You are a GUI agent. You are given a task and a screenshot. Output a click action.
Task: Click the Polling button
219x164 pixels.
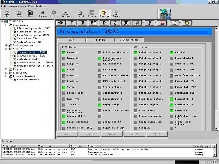pos(112,134)
